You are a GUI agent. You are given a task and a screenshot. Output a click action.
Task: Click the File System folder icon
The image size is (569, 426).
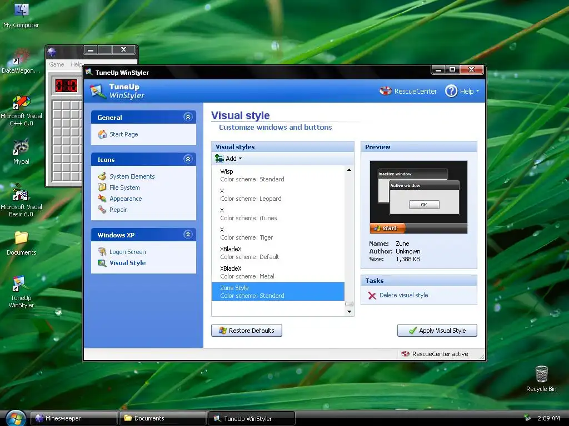[x=102, y=187]
